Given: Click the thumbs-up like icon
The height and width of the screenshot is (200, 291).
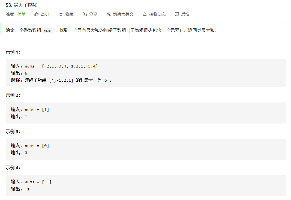Looking at the screenshot, I should pos(36,14).
